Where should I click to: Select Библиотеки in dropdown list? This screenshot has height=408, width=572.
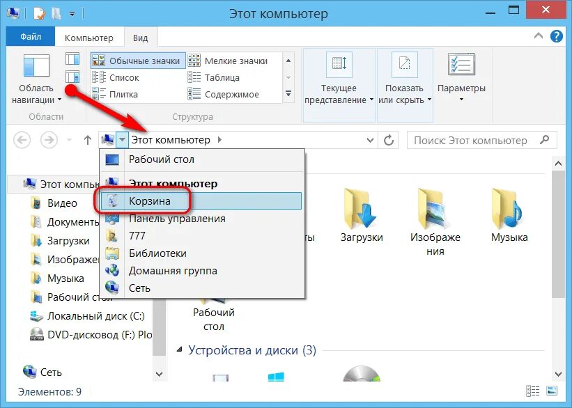(x=202, y=253)
